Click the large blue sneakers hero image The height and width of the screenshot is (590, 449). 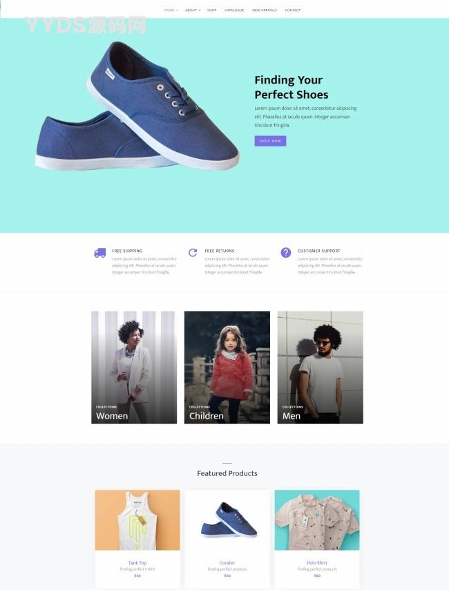pyautogui.click(x=137, y=106)
